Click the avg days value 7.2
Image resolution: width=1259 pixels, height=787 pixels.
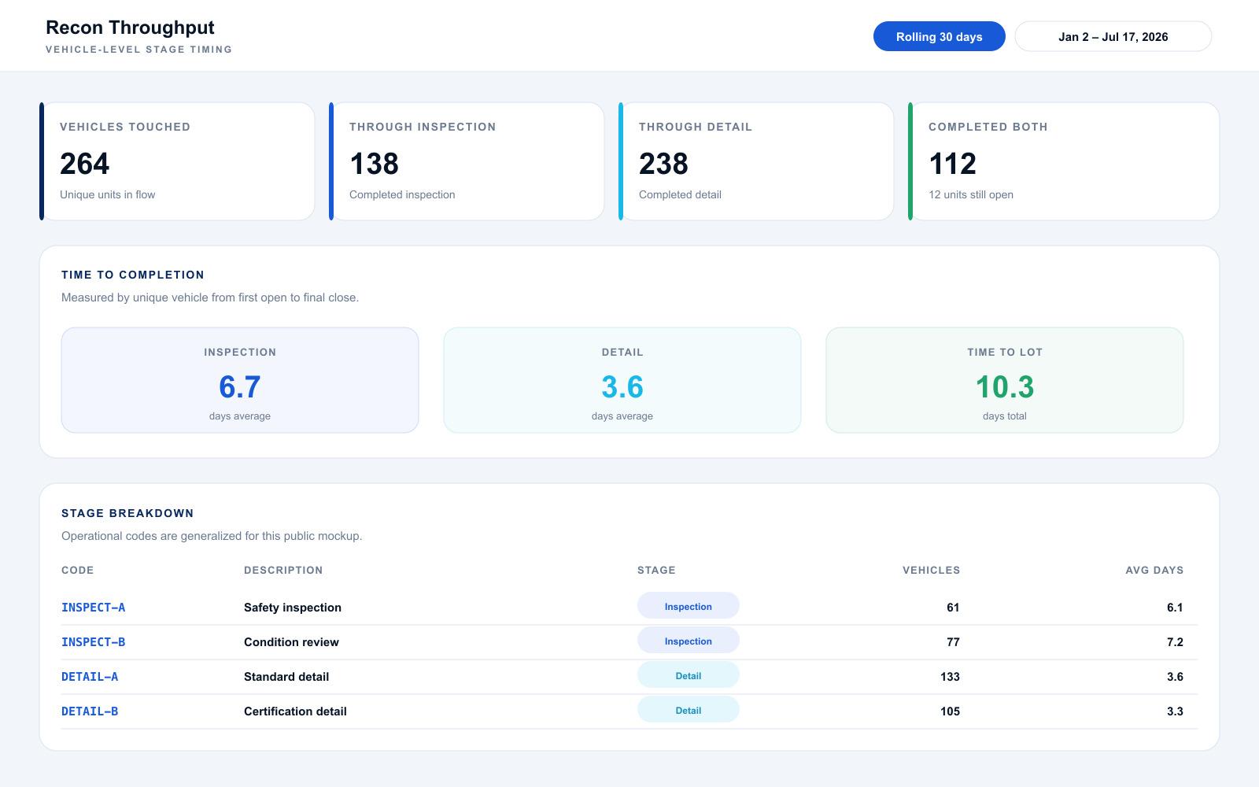pos(1175,642)
